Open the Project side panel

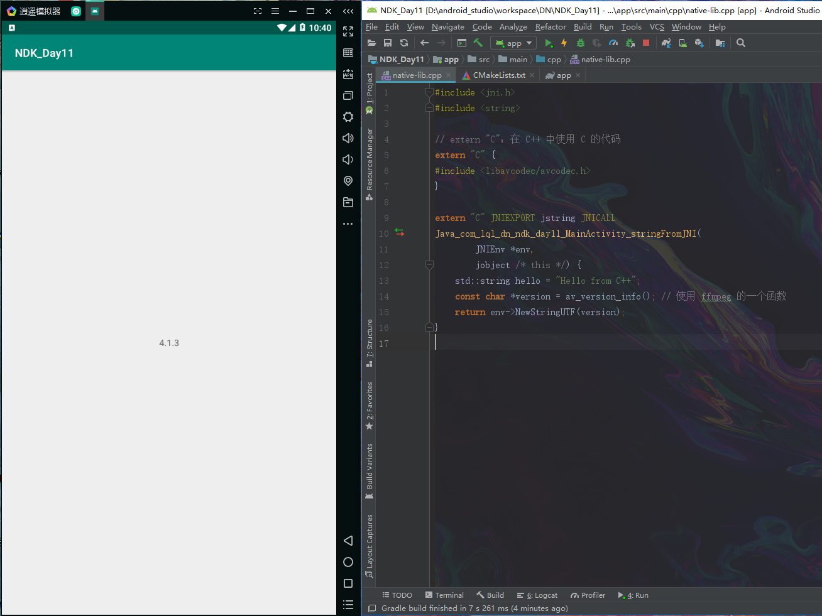[370, 93]
